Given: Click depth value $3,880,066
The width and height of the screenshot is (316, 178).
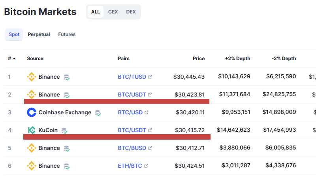Looking at the screenshot, I should [x=235, y=148].
